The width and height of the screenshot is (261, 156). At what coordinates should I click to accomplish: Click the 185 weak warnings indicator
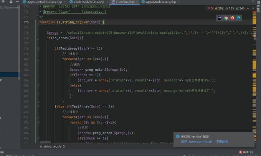click(x=230, y=8)
